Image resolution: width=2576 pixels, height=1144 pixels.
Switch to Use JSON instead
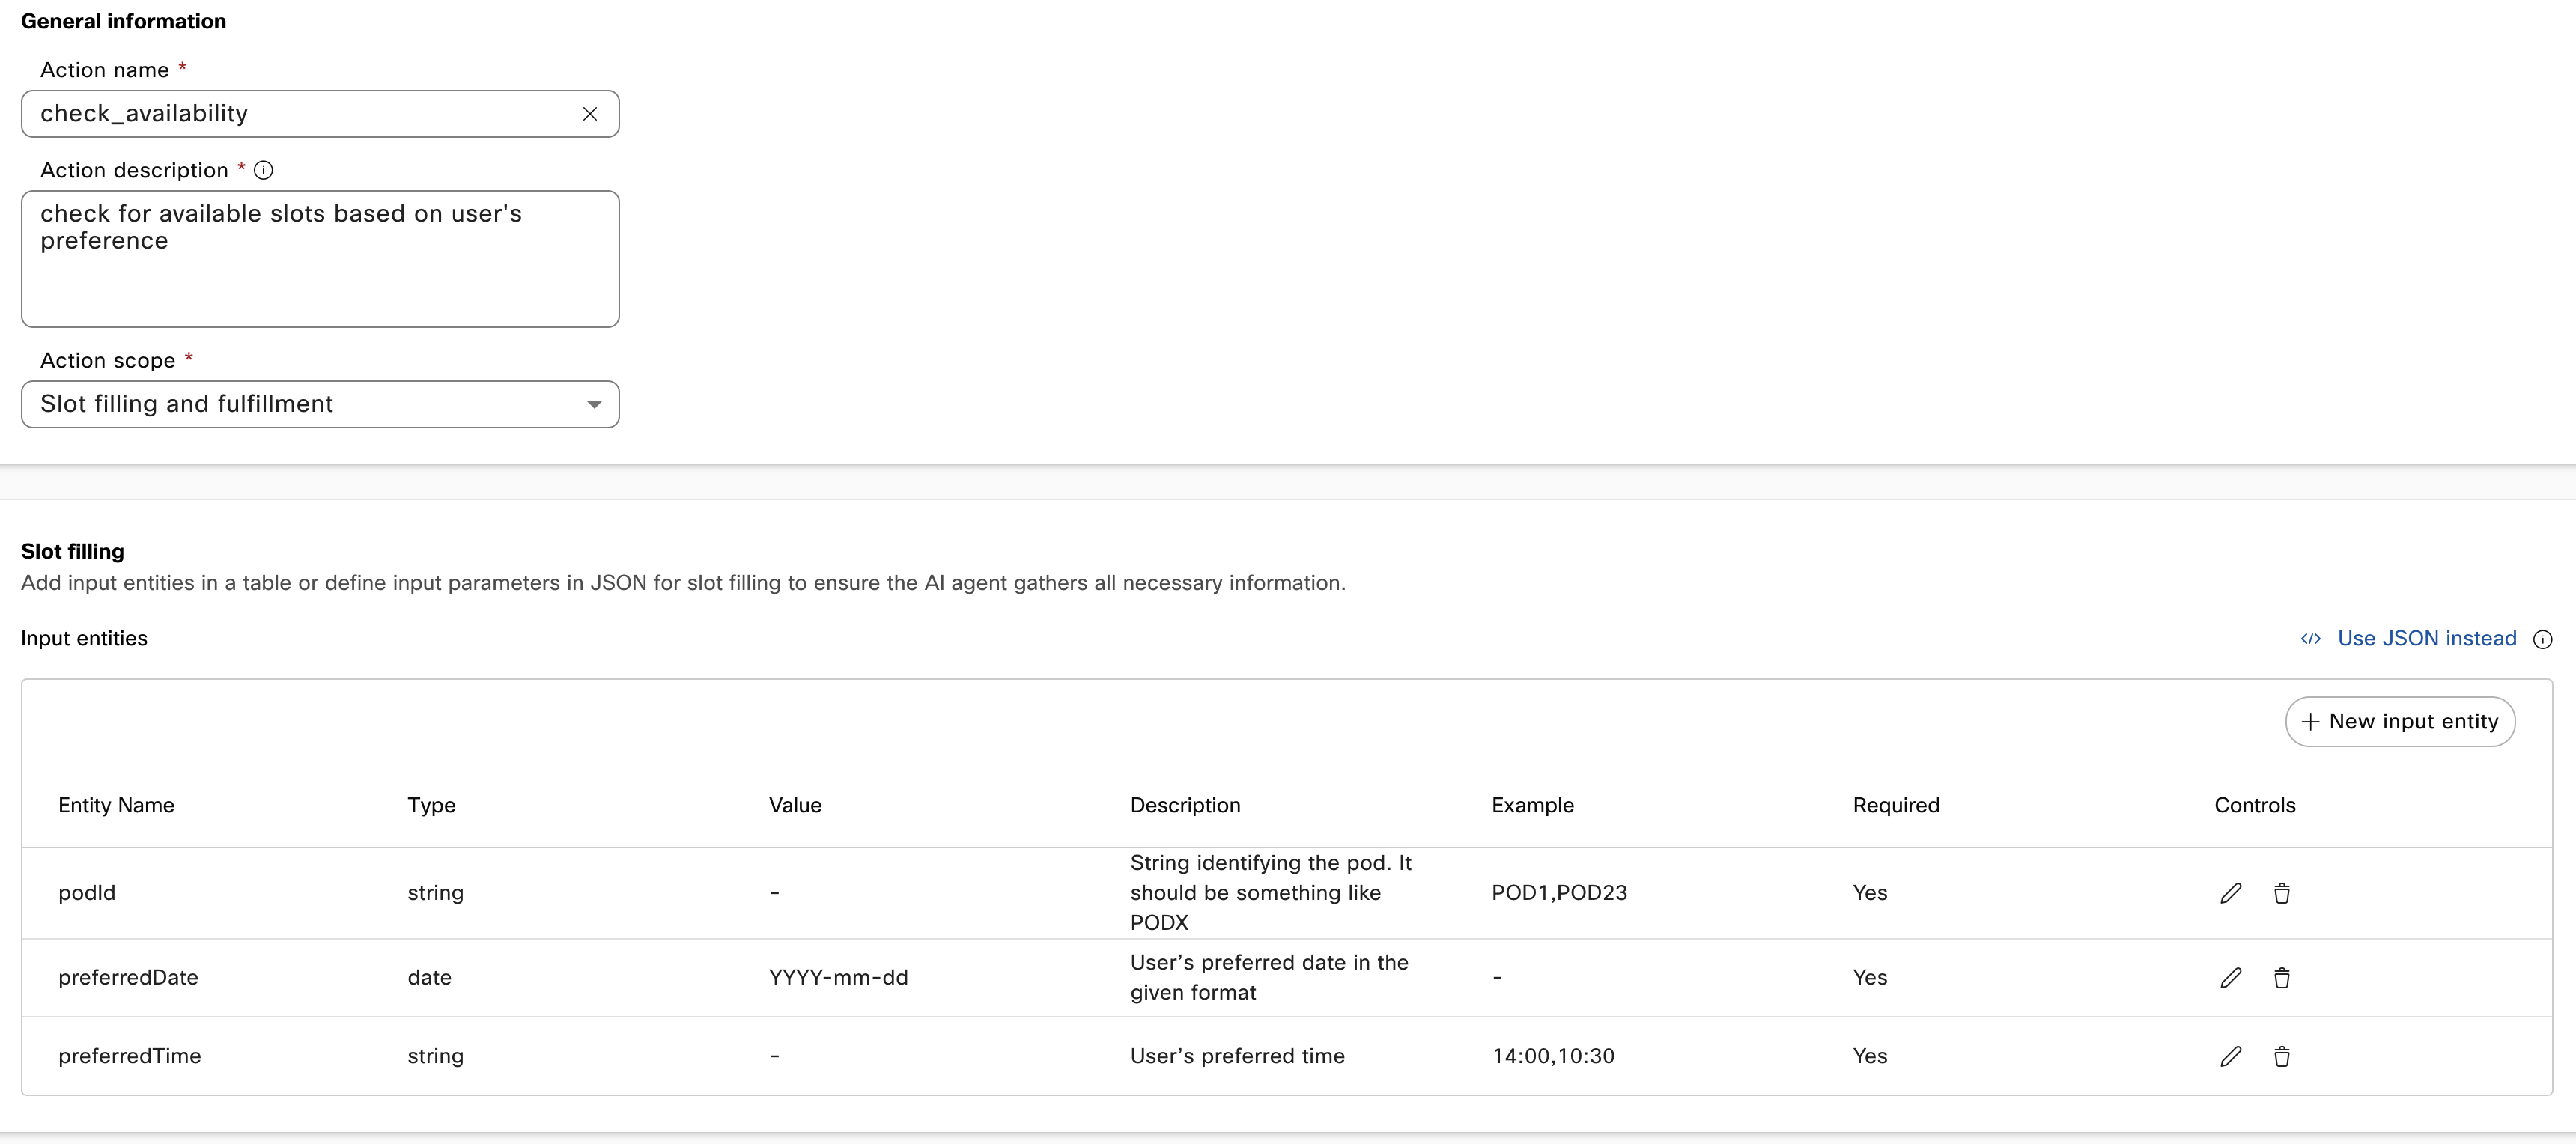pyautogui.click(x=2426, y=639)
